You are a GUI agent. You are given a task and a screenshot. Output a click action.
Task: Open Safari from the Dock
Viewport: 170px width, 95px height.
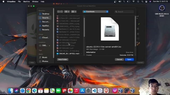[x=22, y=91]
